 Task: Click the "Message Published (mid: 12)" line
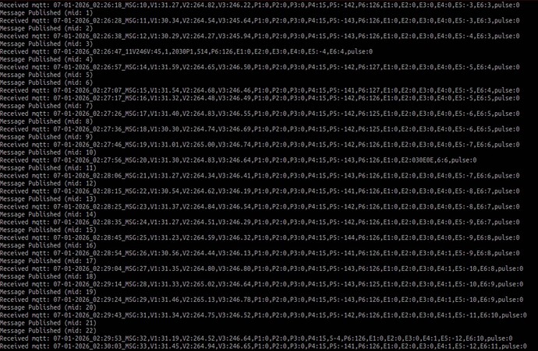48,184
